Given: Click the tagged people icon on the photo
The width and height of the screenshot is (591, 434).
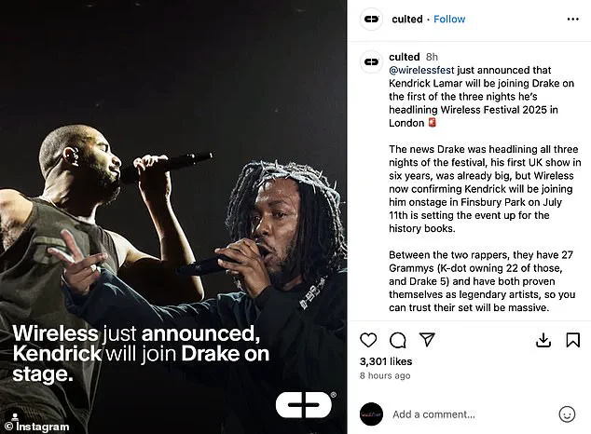Looking at the screenshot, I should click(x=15, y=416).
